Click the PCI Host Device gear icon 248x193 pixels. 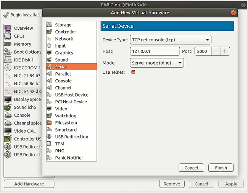49,101
